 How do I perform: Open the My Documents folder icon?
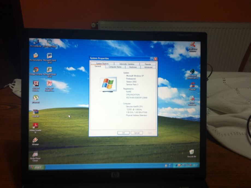click(x=36, y=57)
